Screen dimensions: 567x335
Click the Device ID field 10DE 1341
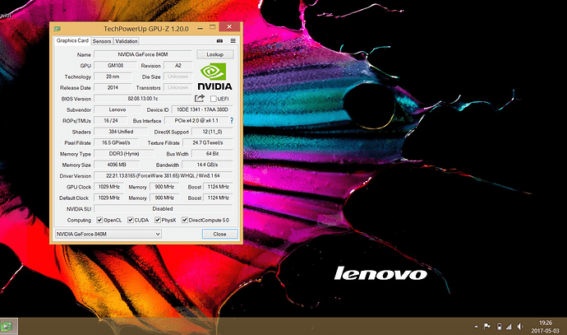point(202,109)
